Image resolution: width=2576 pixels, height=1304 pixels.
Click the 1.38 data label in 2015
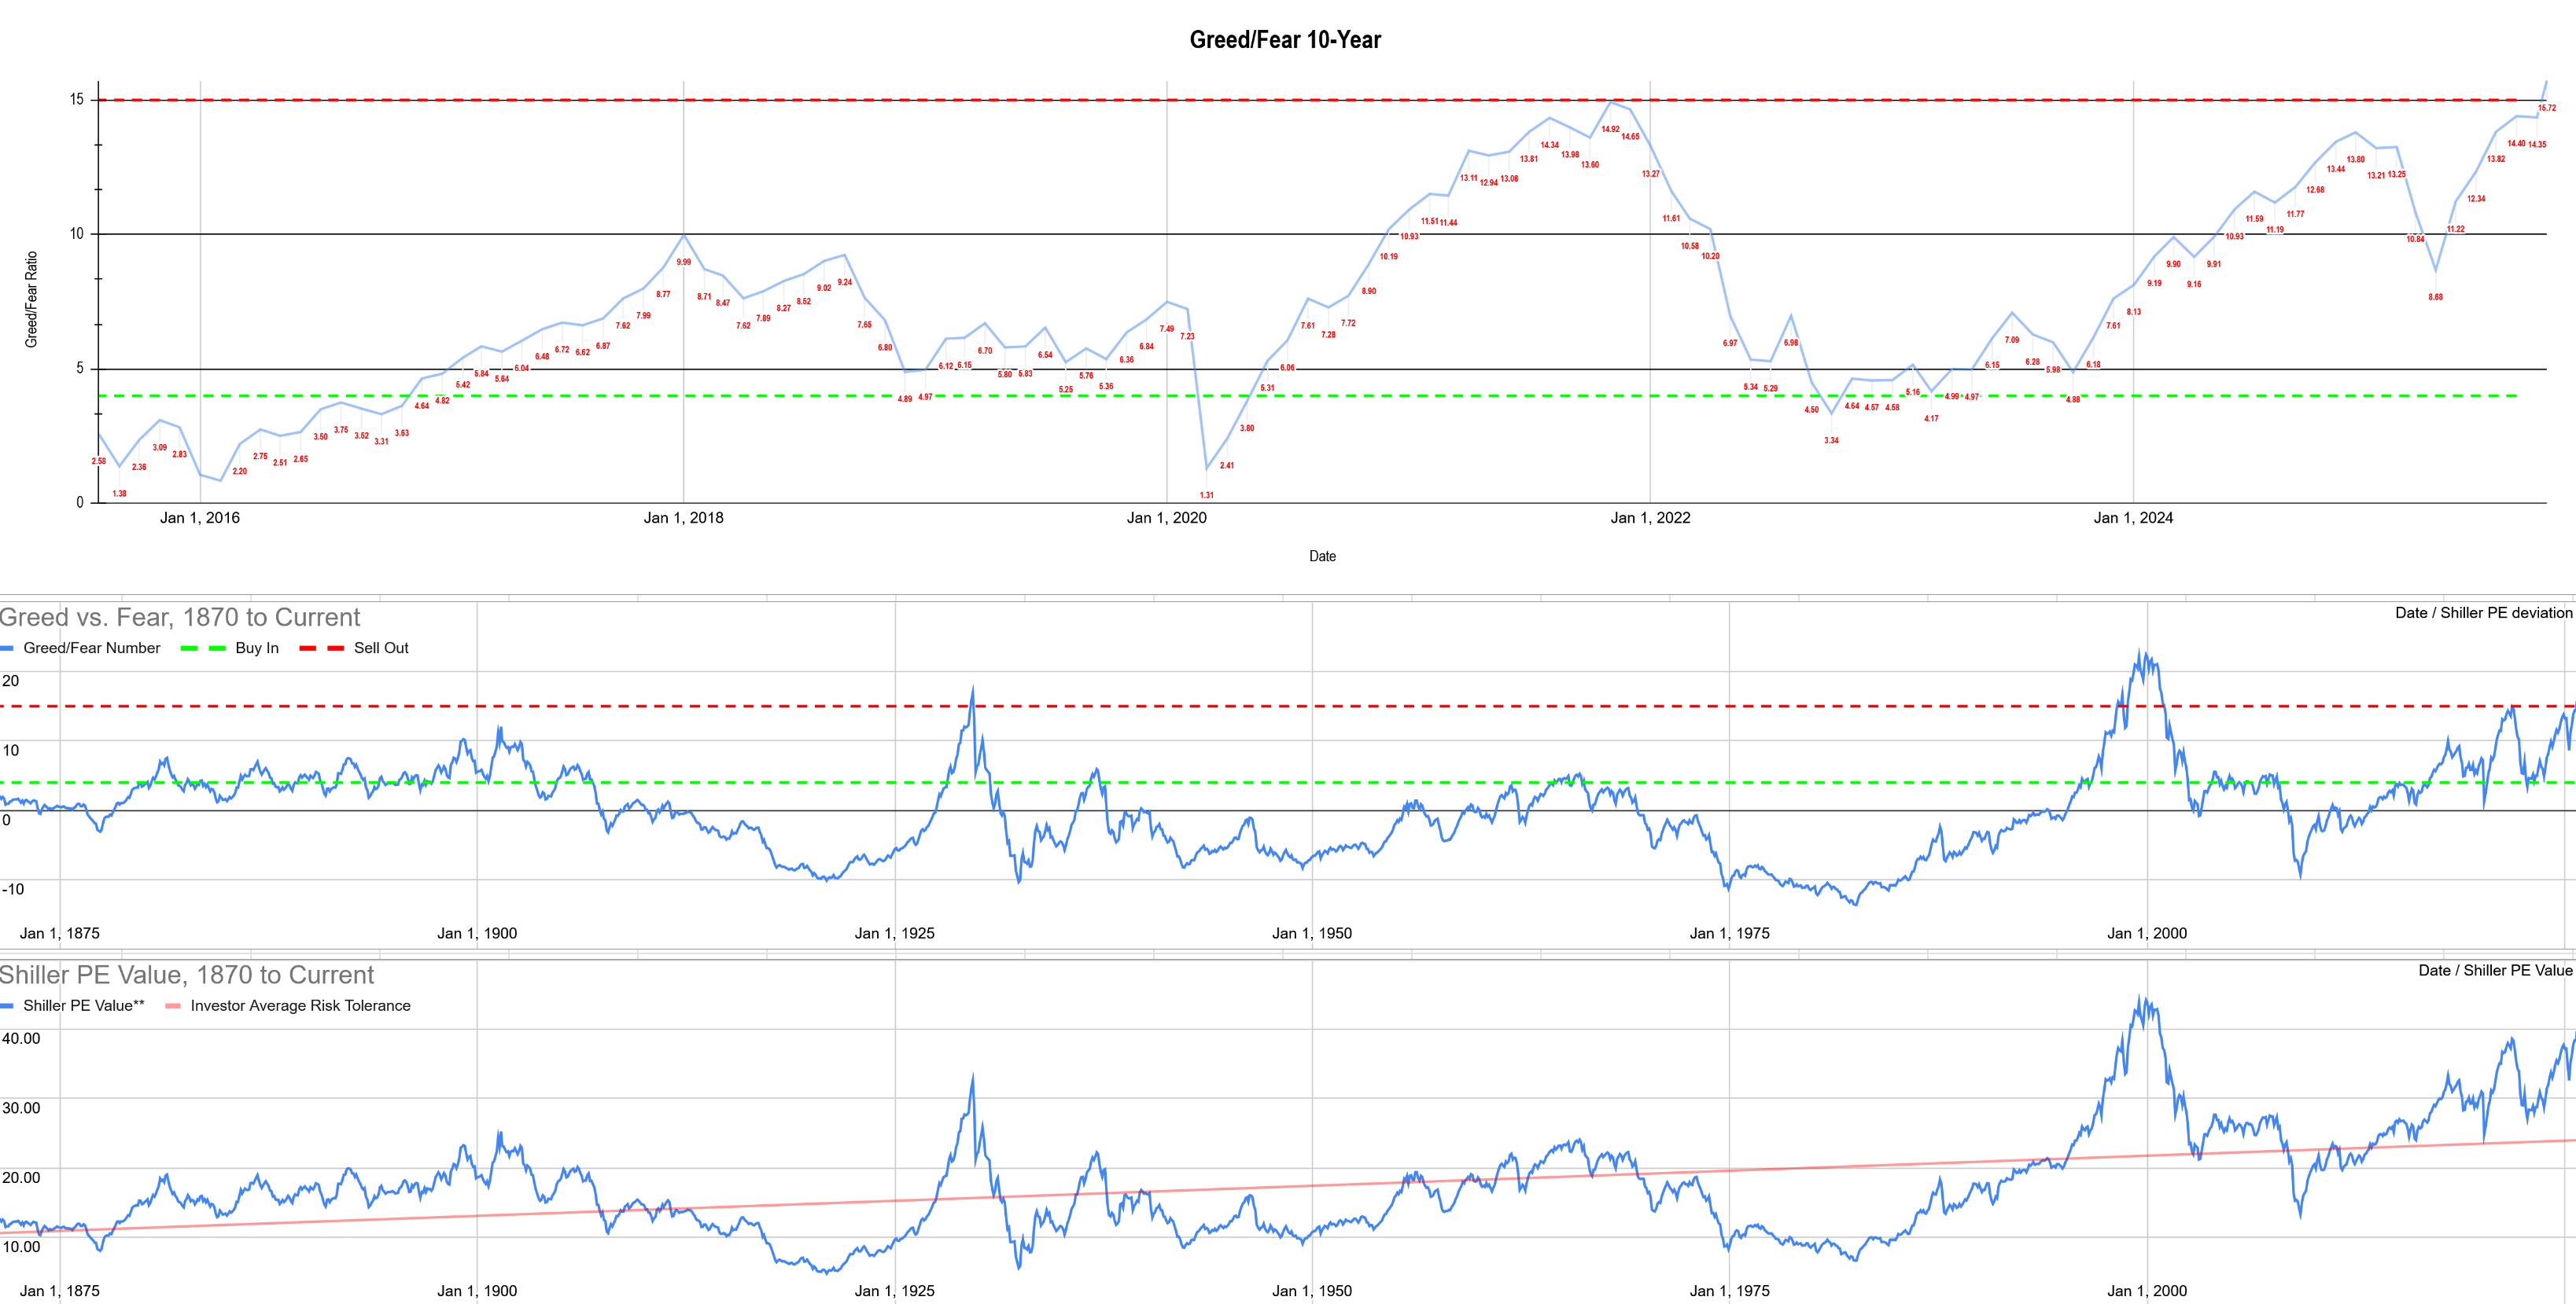(119, 493)
